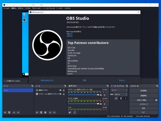Open virtual camera settings gear icon
Screen dimensions: 161x121
(x=156, y=100)
